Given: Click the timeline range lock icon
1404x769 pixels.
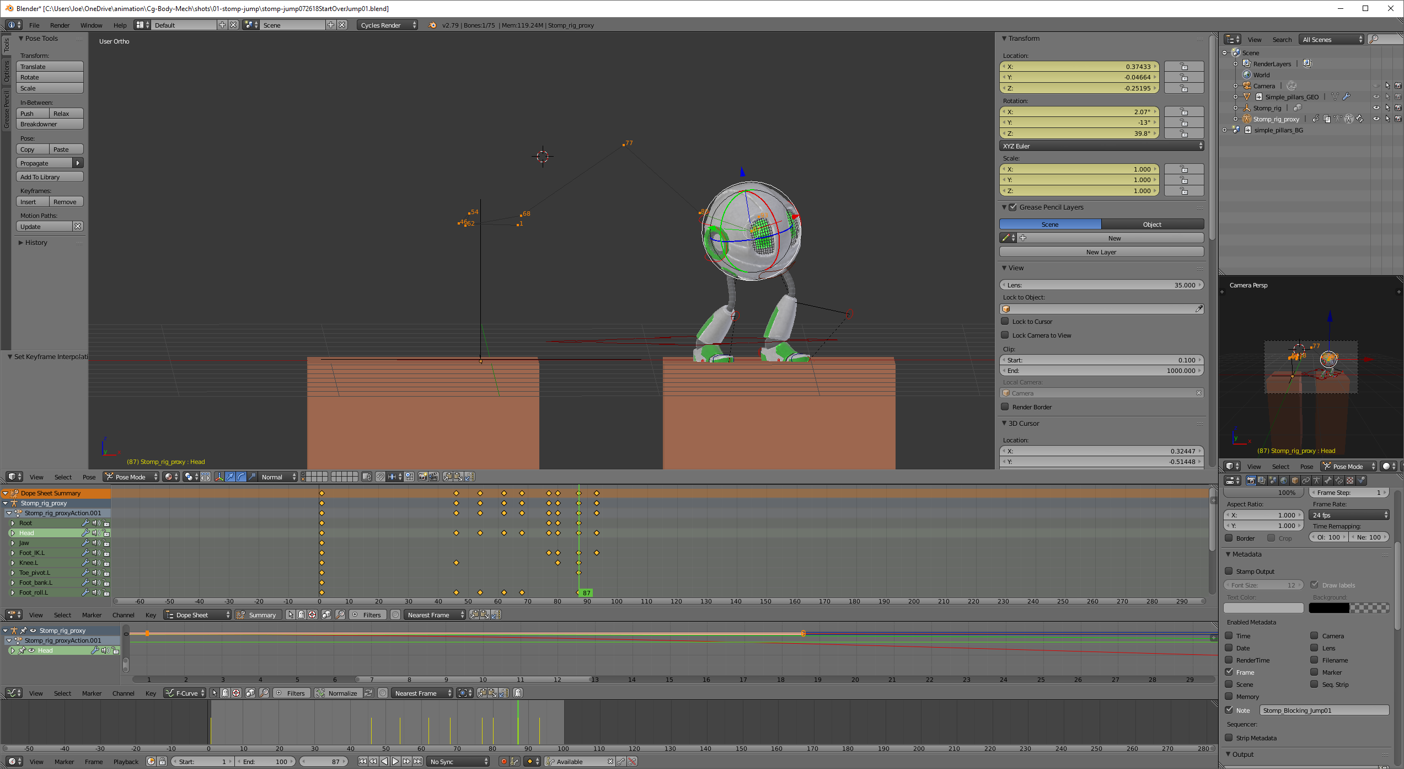Looking at the screenshot, I should pyautogui.click(x=162, y=761).
